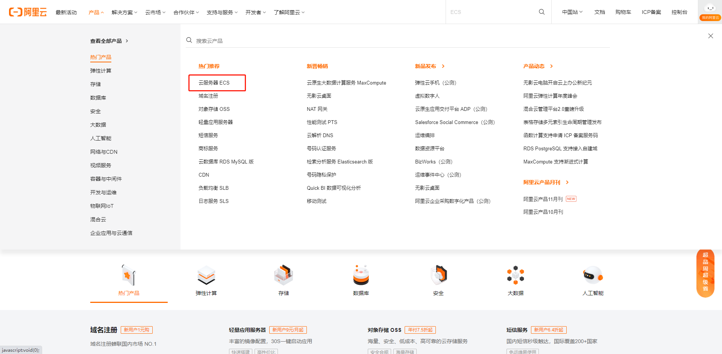Open the 弹性云手机（公测） link
This screenshot has height=354, width=722.
436,83
